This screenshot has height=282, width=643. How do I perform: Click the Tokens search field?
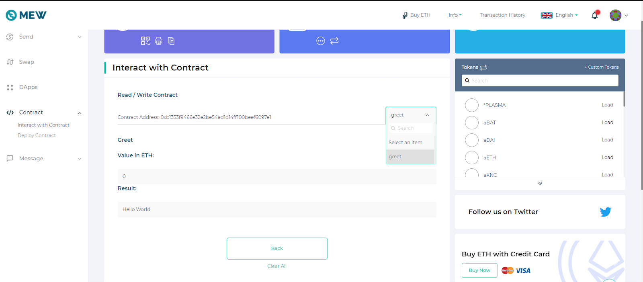(x=540, y=80)
